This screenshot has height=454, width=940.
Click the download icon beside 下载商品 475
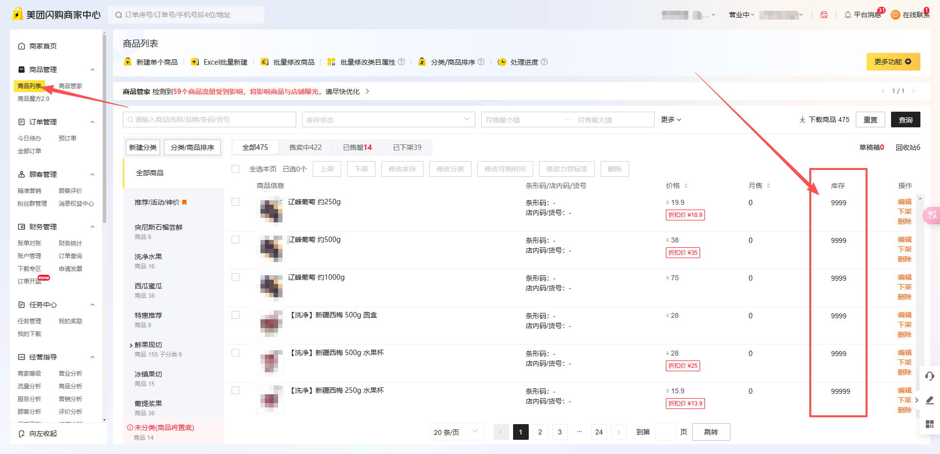coord(802,119)
